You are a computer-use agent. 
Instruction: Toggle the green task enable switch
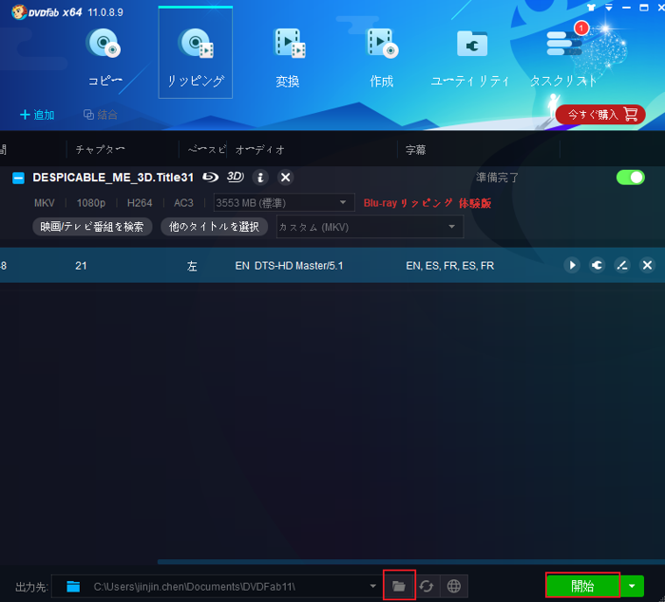pyautogui.click(x=631, y=178)
